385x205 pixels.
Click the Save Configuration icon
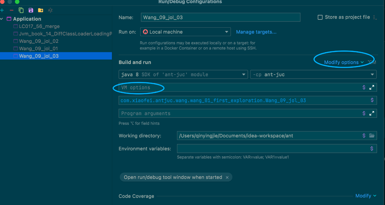31,10
